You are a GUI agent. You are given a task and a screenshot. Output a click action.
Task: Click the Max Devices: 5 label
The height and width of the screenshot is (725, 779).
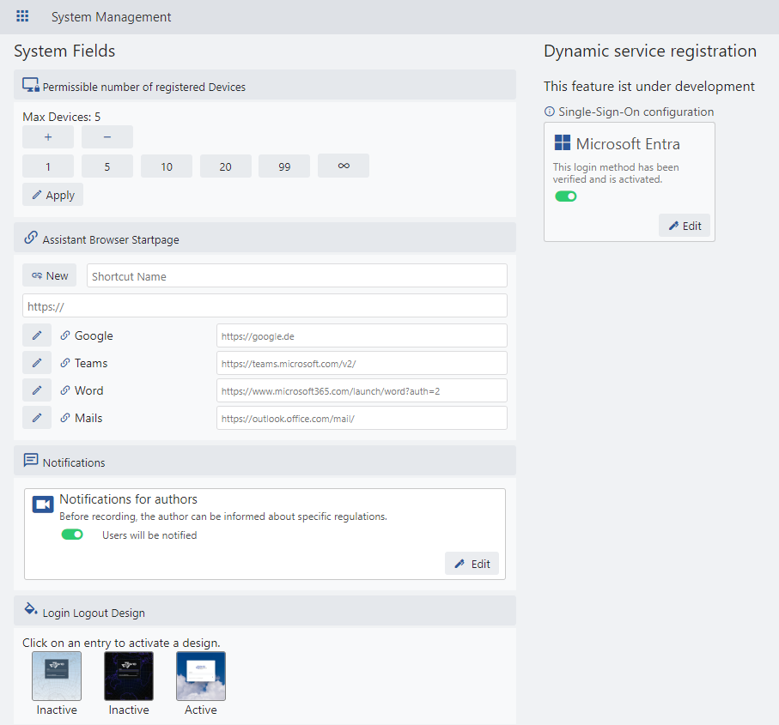point(62,117)
